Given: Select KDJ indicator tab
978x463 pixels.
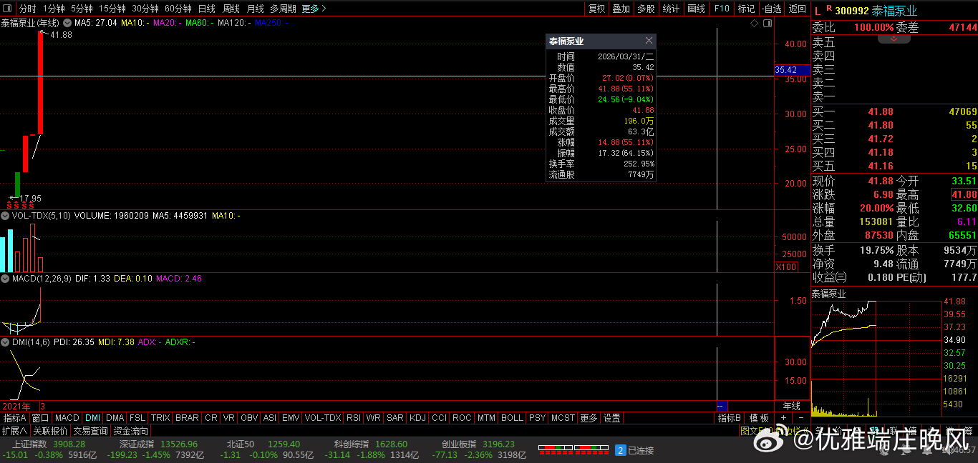Looking at the screenshot, I should pyautogui.click(x=418, y=418).
